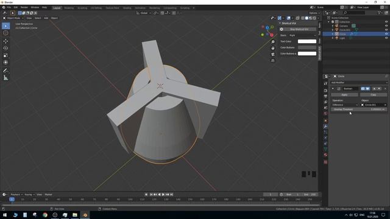Open the Windows Start menu
390x219 pixels.
pyautogui.click(x=5, y=215)
